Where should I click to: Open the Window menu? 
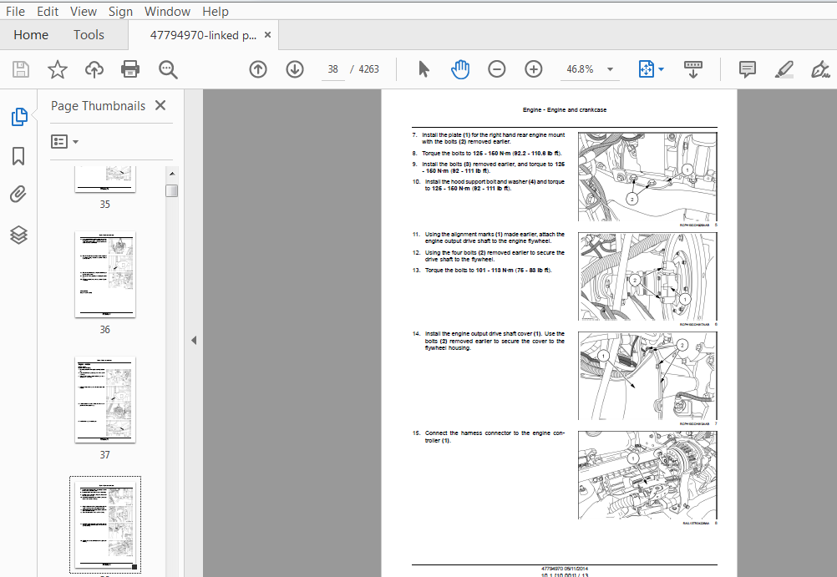click(x=167, y=11)
